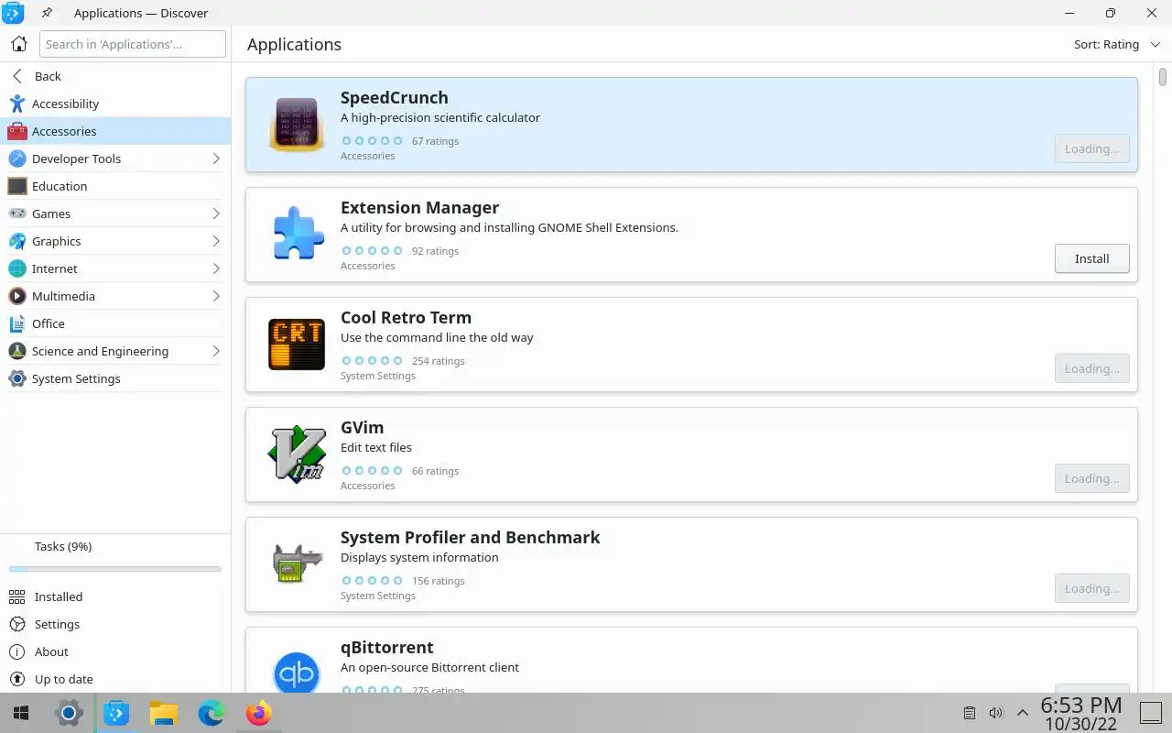This screenshot has width=1172, height=733.
Task: Click the clipboard icon in system tray
Action: pyautogui.click(x=970, y=713)
